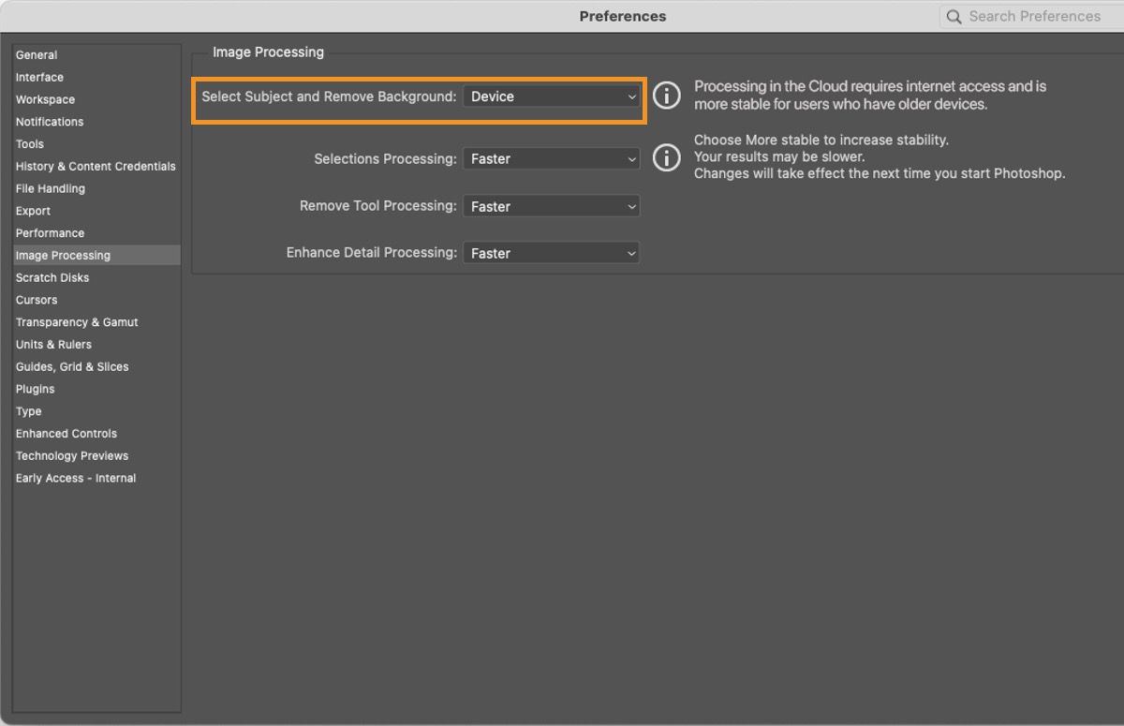The image size is (1124, 726).
Task: Switch to the General preferences section
Action: click(35, 54)
